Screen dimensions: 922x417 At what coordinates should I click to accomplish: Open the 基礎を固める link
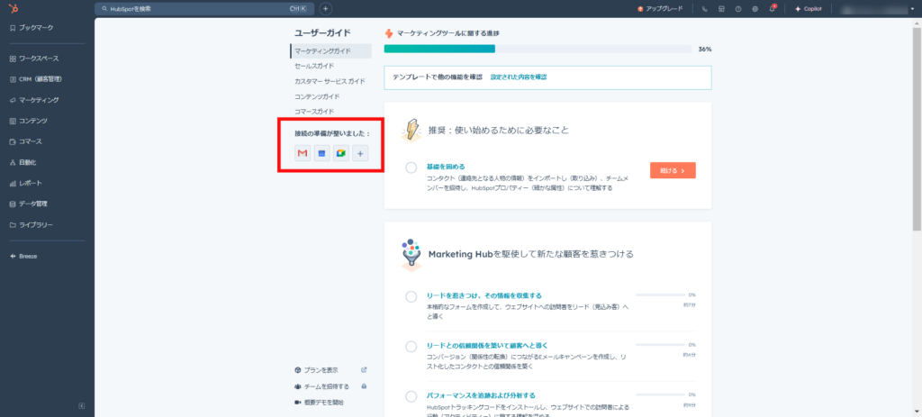[x=446, y=167]
